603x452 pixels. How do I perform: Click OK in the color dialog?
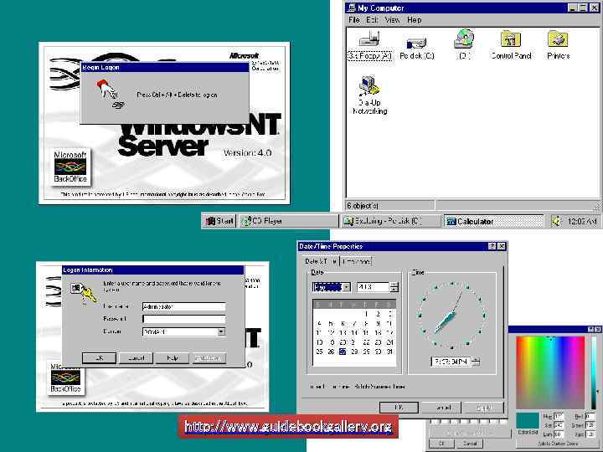click(441, 444)
